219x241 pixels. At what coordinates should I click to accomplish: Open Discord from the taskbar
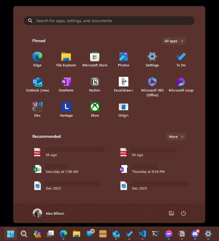tap(195, 234)
